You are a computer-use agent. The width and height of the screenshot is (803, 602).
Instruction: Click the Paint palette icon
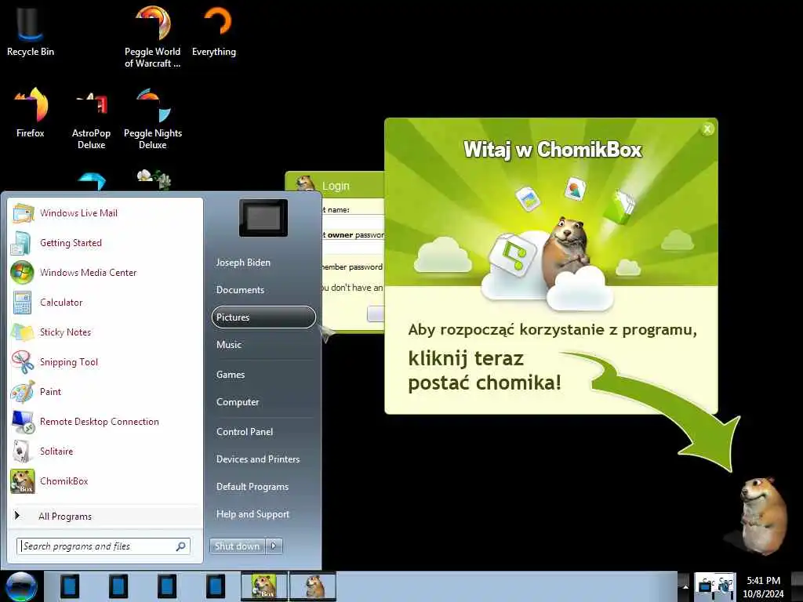23,392
